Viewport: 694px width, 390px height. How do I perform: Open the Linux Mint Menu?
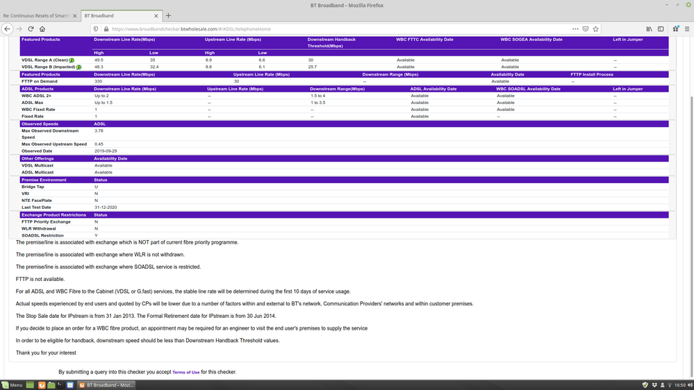tap(12, 385)
